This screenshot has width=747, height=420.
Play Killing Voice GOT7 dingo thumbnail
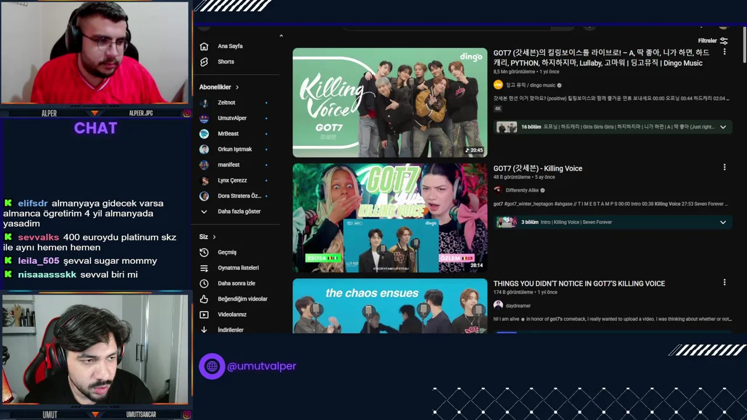tap(390, 103)
